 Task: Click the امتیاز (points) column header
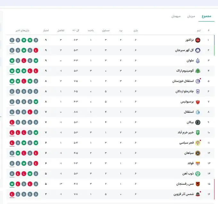point(46,31)
